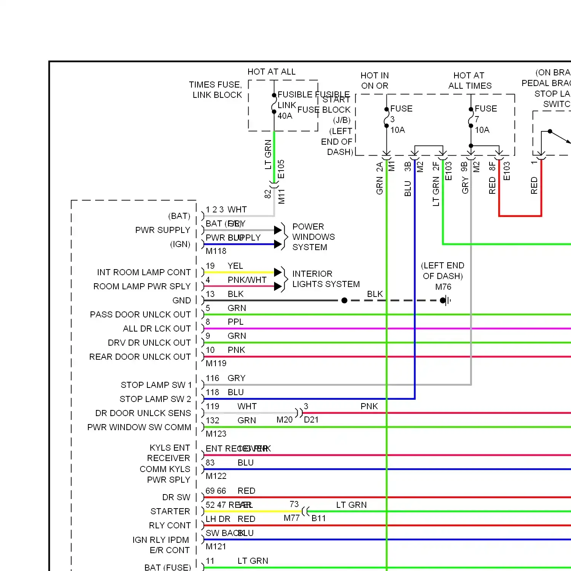Click the '10 PNK' wire label
Image resolution: width=571 pixels, height=571 pixels.
[225, 350]
